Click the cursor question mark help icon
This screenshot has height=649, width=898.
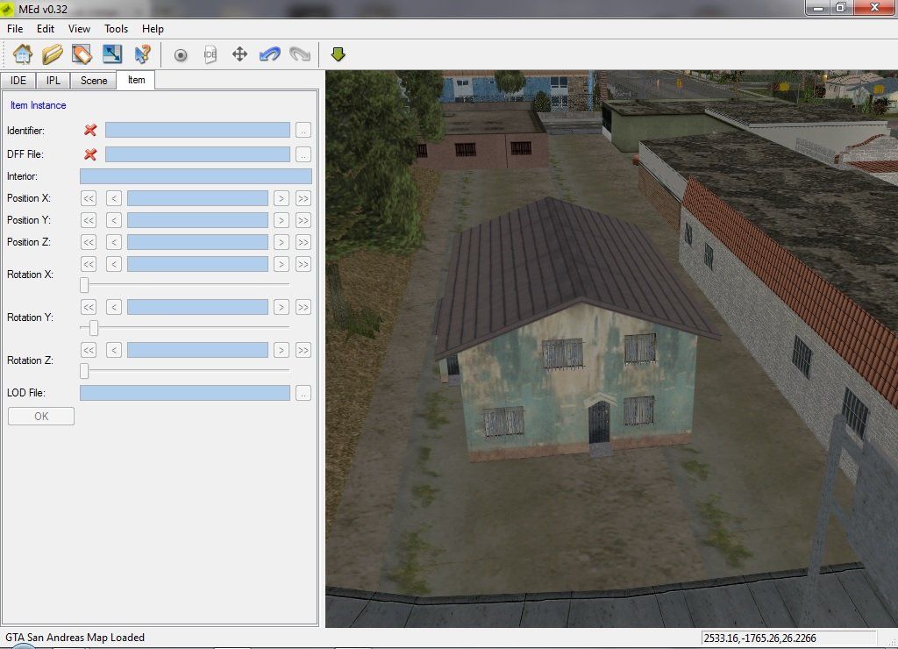[142, 54]
